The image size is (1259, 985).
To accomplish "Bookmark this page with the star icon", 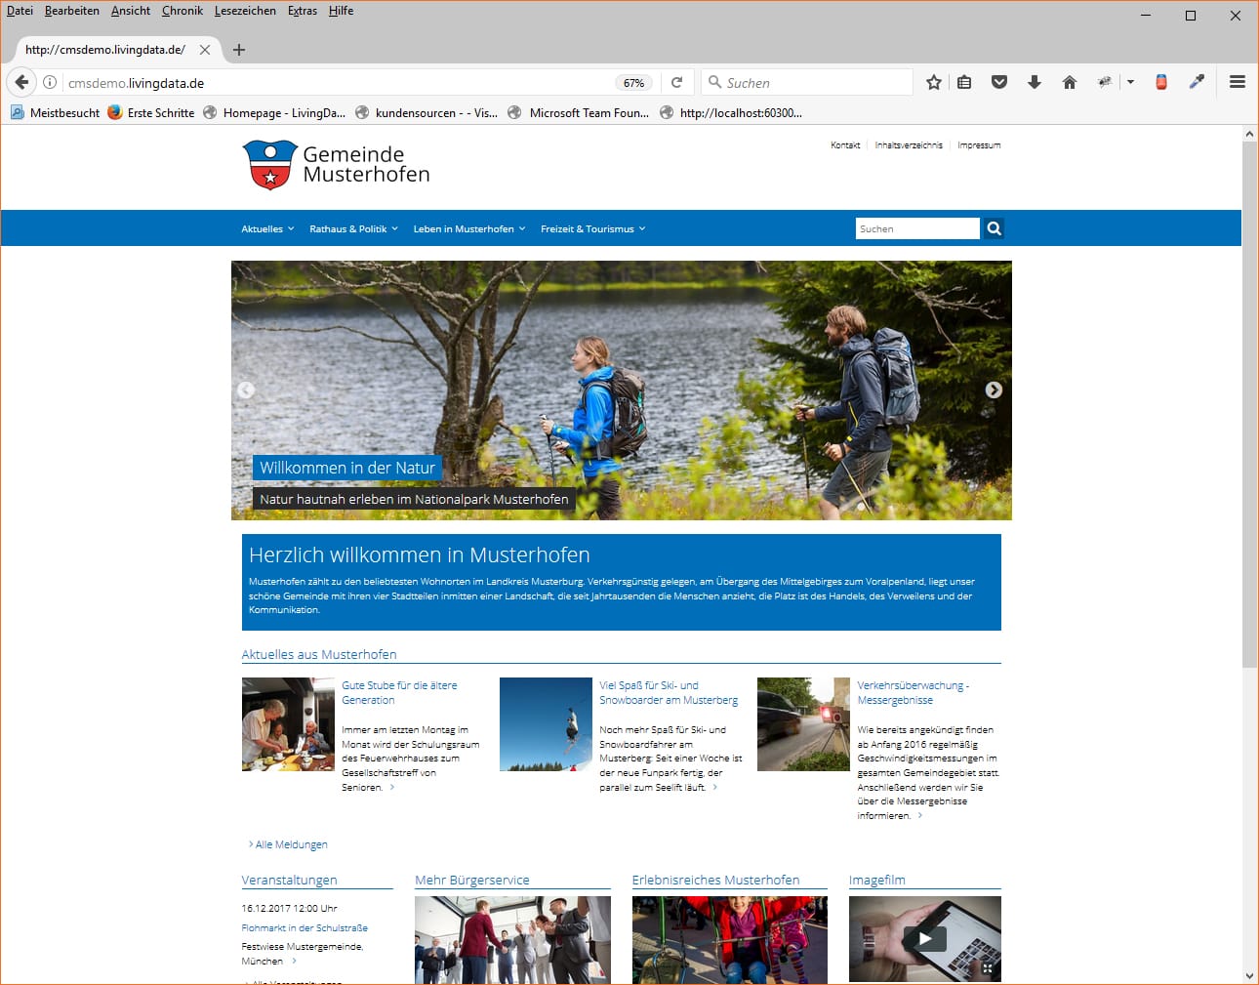I will point(933,82).
